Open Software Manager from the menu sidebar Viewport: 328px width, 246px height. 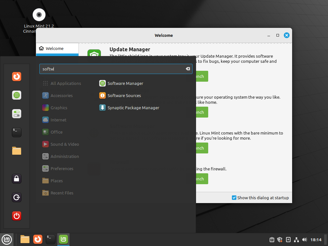(x=16, y=95)
